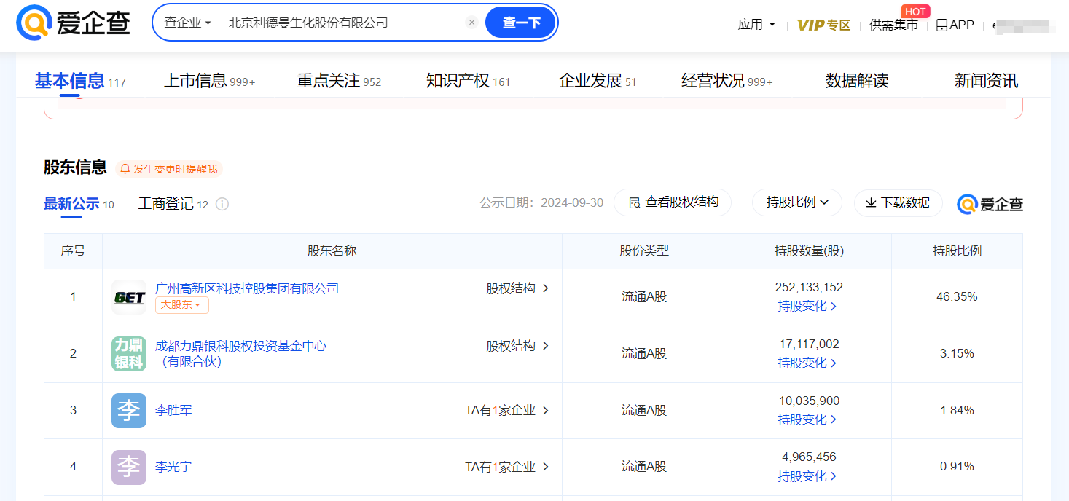Click the 公示日期 2024-09-30 text
1069x501 pixels.
(x=541, y=202)
